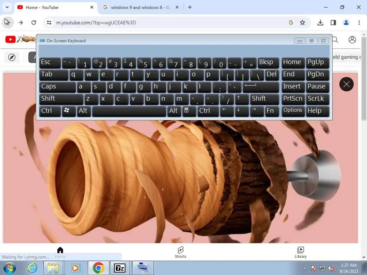Click the muted volume tray icon
The image size is (367, 275).
click(331, 269)
